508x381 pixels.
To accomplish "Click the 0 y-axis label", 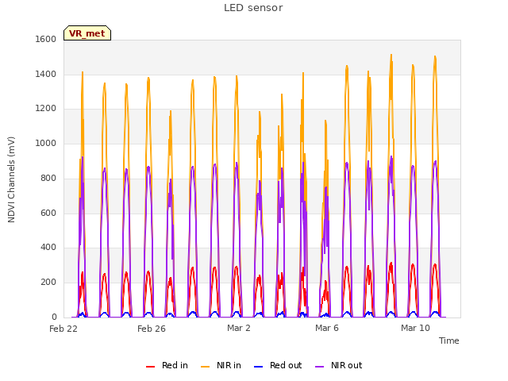I will coord(54,317).
